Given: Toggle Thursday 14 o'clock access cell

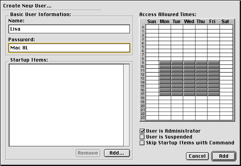Looking at the screenshot, I should (x=201, y=82).
